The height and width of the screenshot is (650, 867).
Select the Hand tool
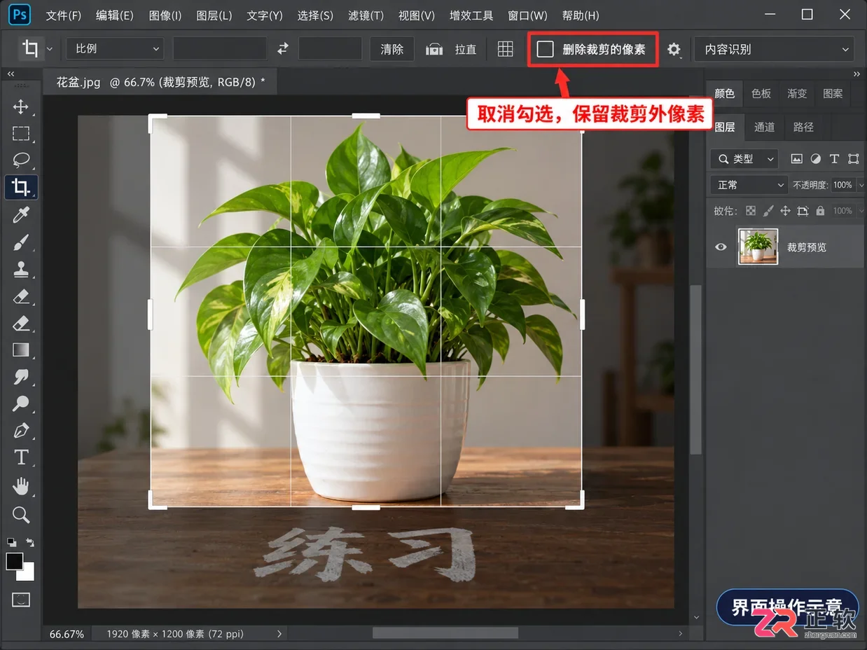(x=20, y=485)
